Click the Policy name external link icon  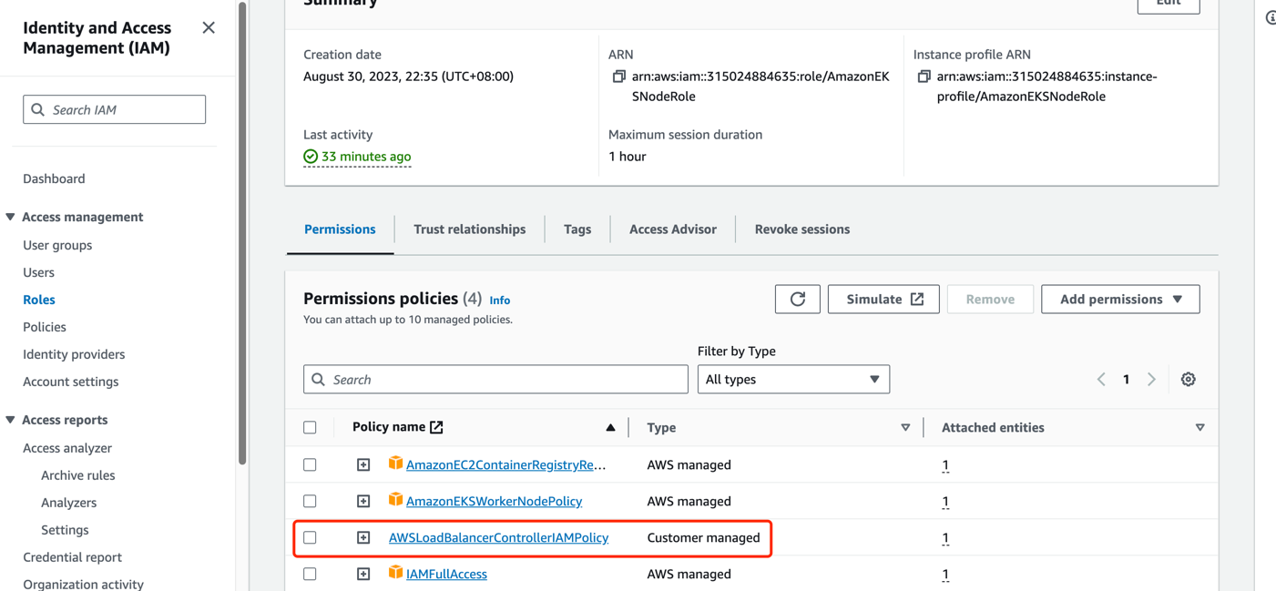(x=437, y=427)
